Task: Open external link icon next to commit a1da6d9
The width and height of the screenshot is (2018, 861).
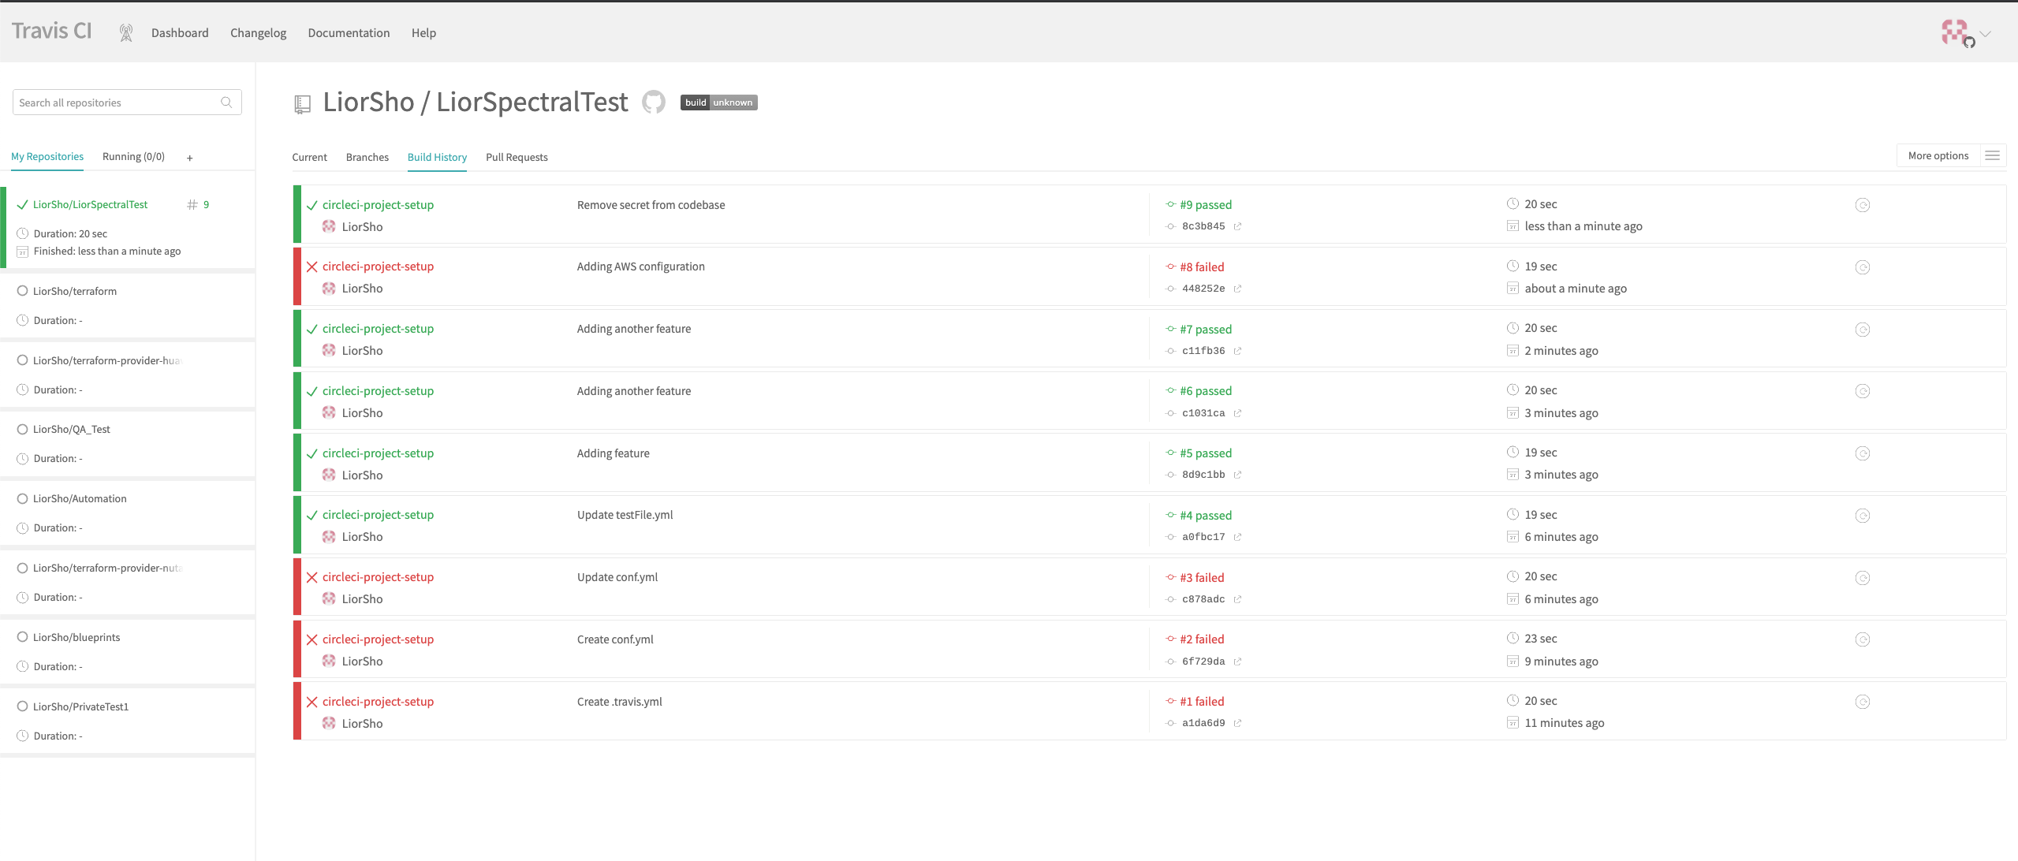Action: click(1238, 723)
